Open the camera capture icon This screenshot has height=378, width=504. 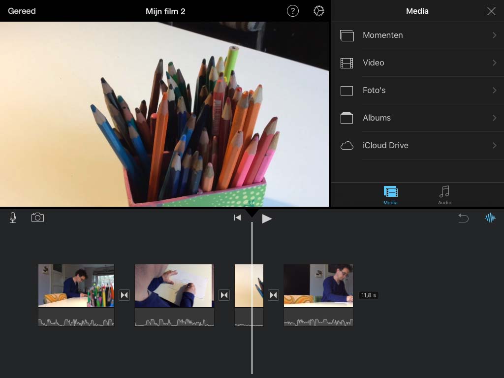tap(37, 218)
